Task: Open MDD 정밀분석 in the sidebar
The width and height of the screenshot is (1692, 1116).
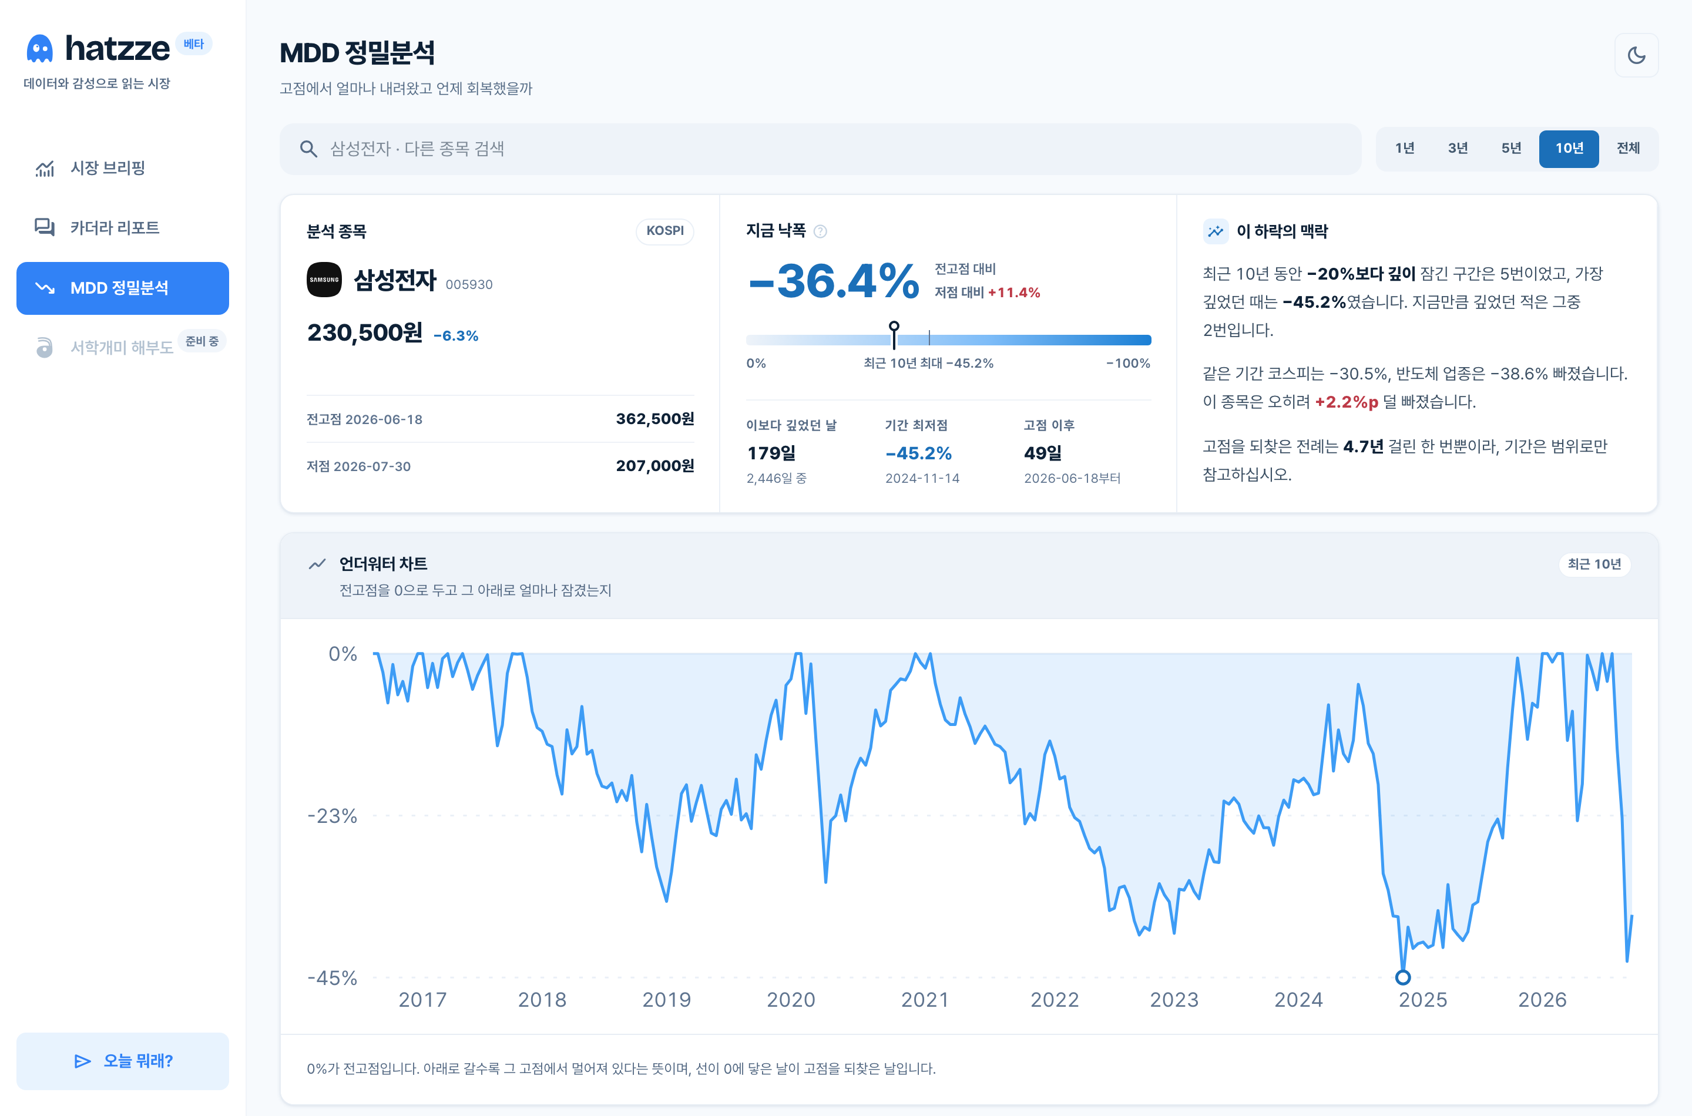Action: (x=122, y=288)
